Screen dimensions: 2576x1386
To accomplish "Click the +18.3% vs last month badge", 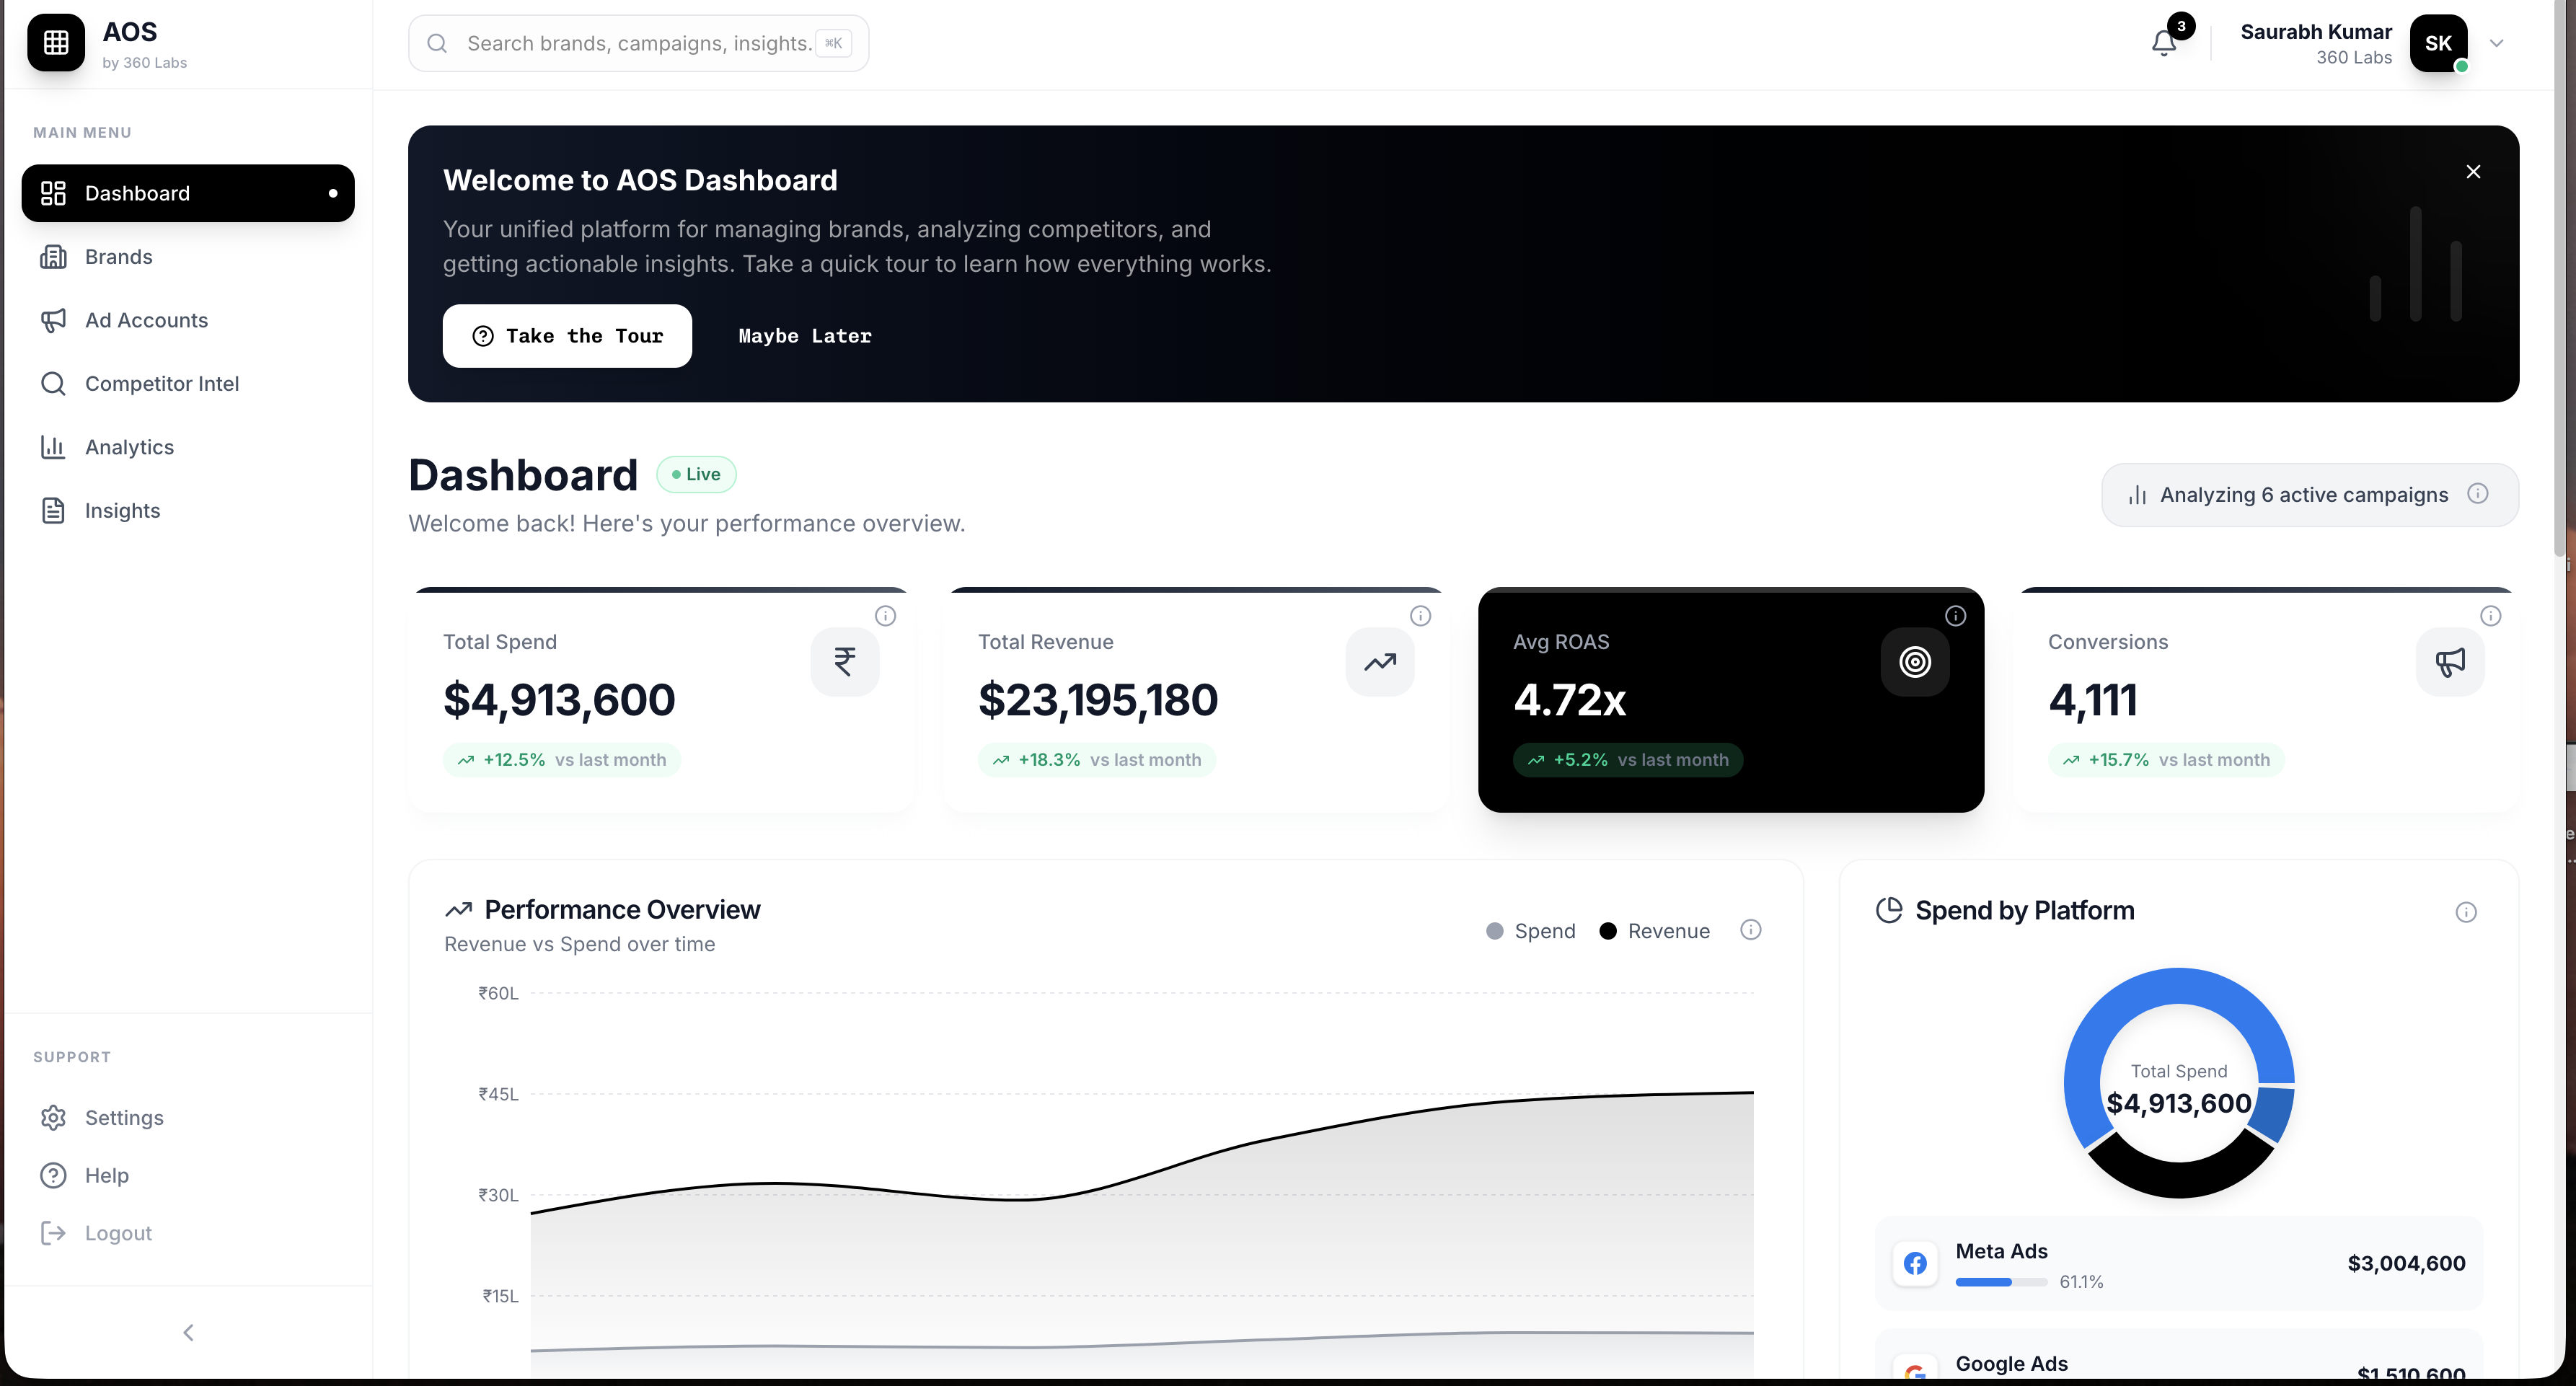I will pyautogui.click(x=1097, y=760).
